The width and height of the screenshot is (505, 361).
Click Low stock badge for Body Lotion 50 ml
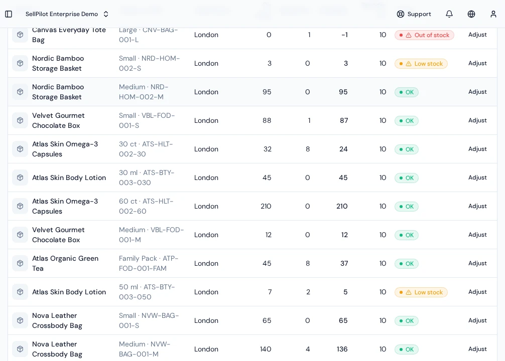pyautogui.click(x=421, y=292)
